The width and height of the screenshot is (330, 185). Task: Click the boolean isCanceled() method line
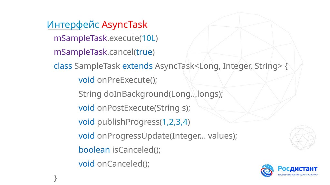pyautogui.click(x=120, y=150)
